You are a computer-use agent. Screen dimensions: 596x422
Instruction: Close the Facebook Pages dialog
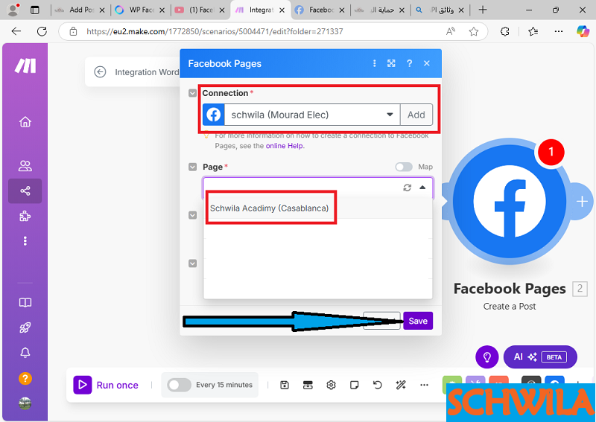(x=427, y=63)
